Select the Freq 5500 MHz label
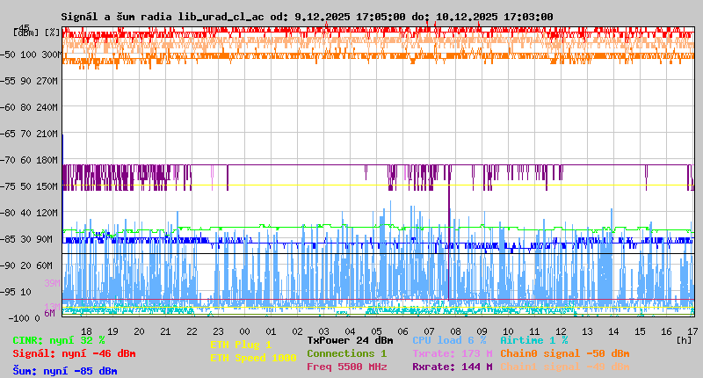703x378 pixels. pos(346,367)
